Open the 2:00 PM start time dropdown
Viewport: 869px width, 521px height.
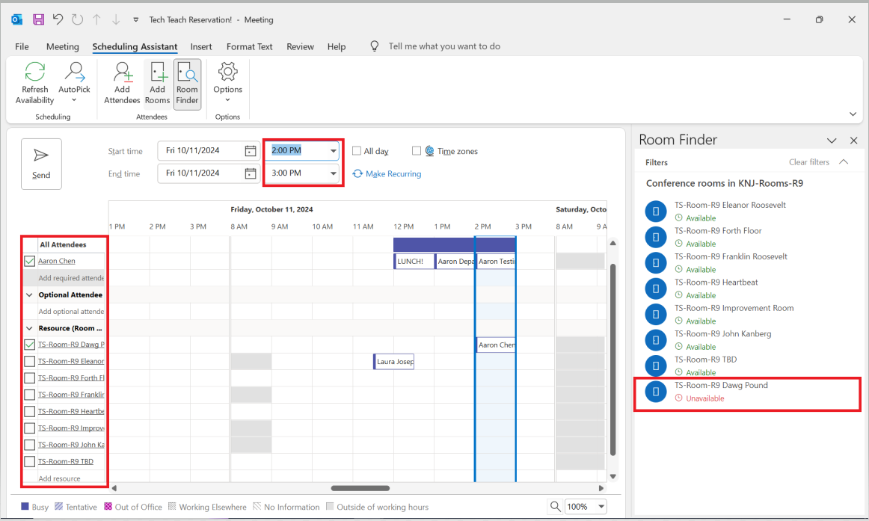(x=334, y=151)
